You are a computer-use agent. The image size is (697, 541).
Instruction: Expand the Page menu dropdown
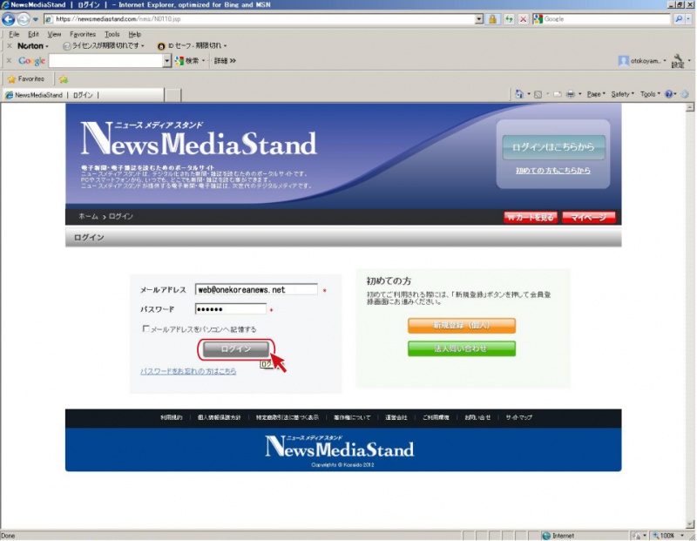(596, 94)
